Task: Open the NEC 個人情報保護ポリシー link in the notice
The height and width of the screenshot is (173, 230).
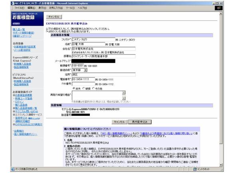Action: point(116,133)
